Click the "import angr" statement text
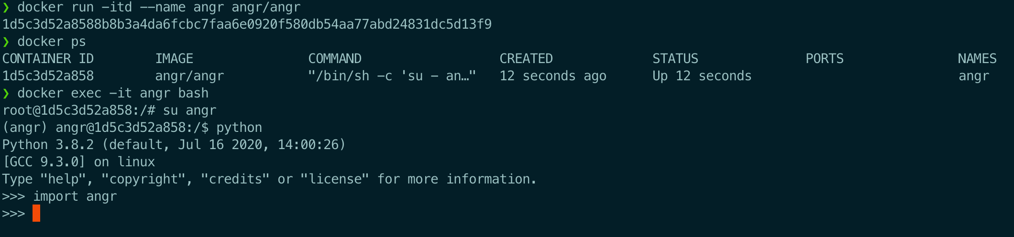 click(75, 196)
